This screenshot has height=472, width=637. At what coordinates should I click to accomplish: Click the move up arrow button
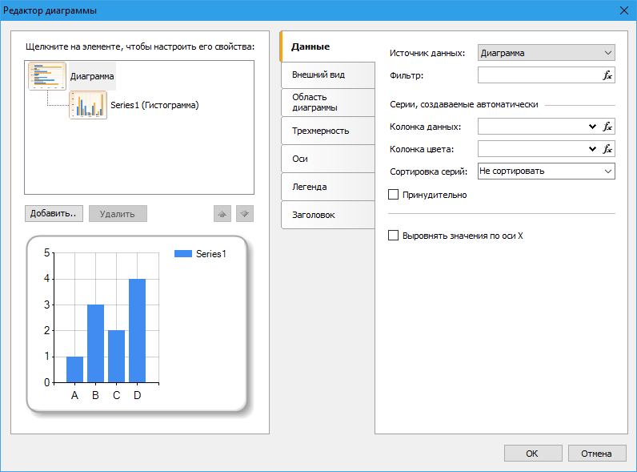[x=222, y=214]
